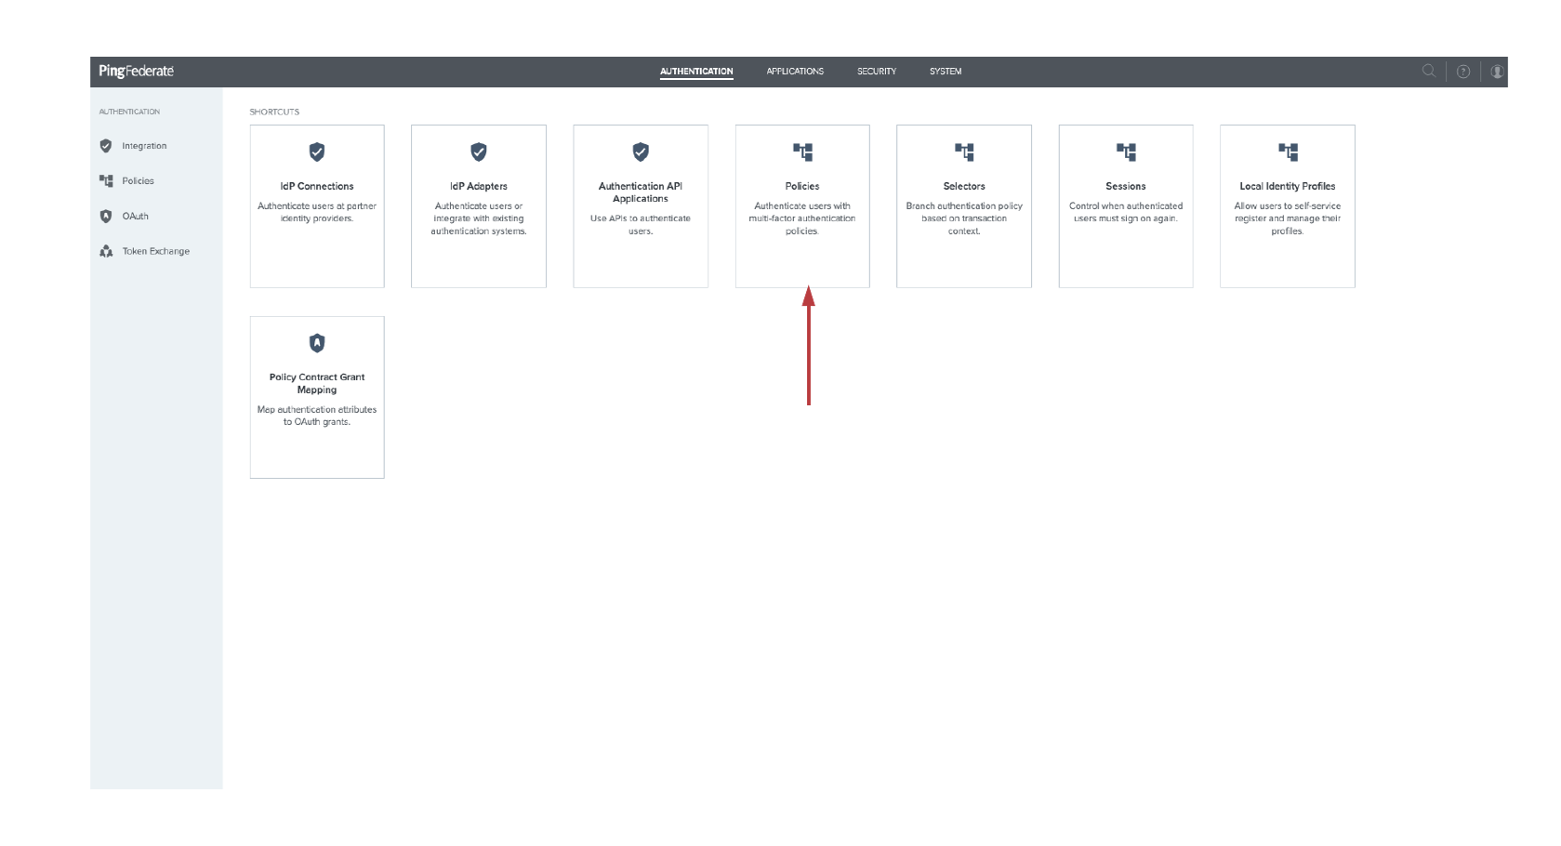Click the PingFederate logo

click(x=137, y=72)
